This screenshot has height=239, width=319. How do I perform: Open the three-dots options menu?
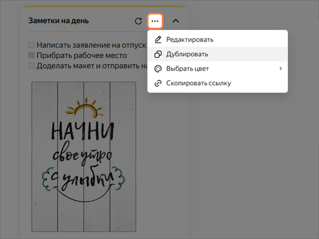tap(155, 21)
